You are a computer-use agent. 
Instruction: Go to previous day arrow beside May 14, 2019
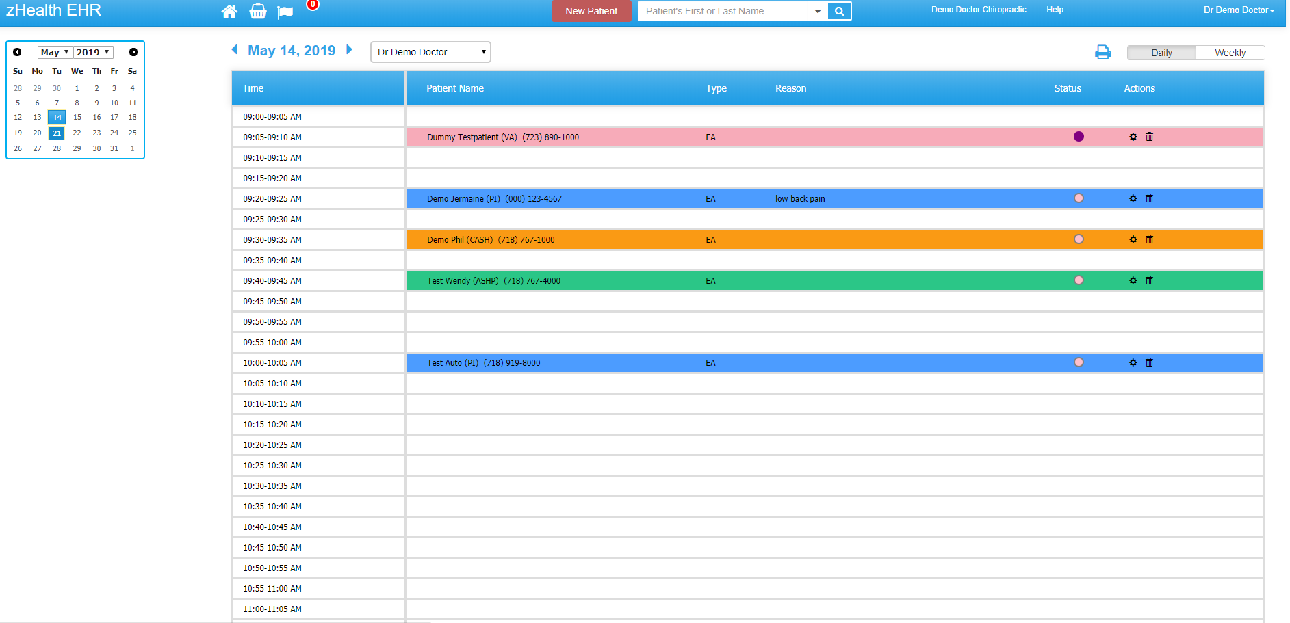[235, 49]
